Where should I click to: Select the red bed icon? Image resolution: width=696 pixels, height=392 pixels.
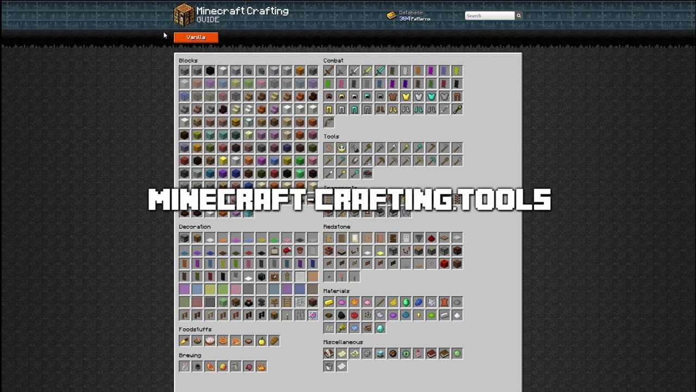(x=287, y=251)
